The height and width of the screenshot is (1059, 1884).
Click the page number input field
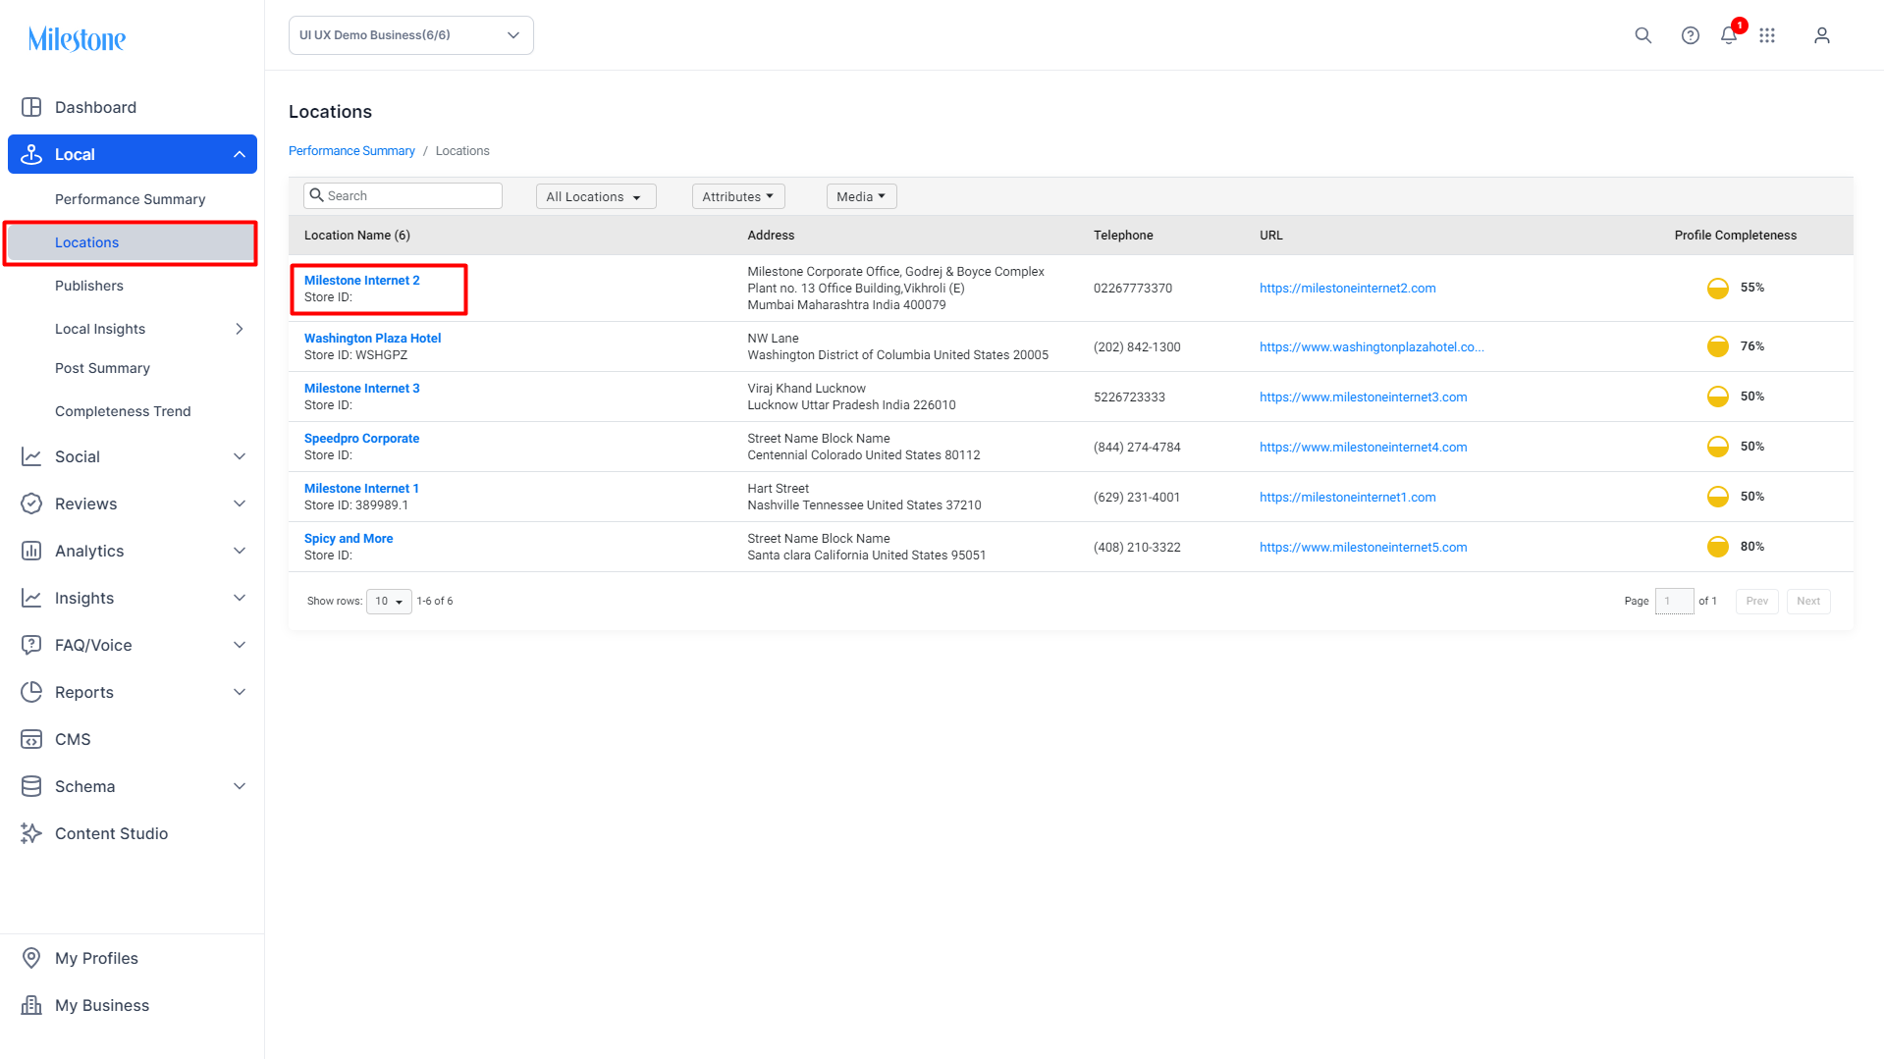pos(1674,602)
